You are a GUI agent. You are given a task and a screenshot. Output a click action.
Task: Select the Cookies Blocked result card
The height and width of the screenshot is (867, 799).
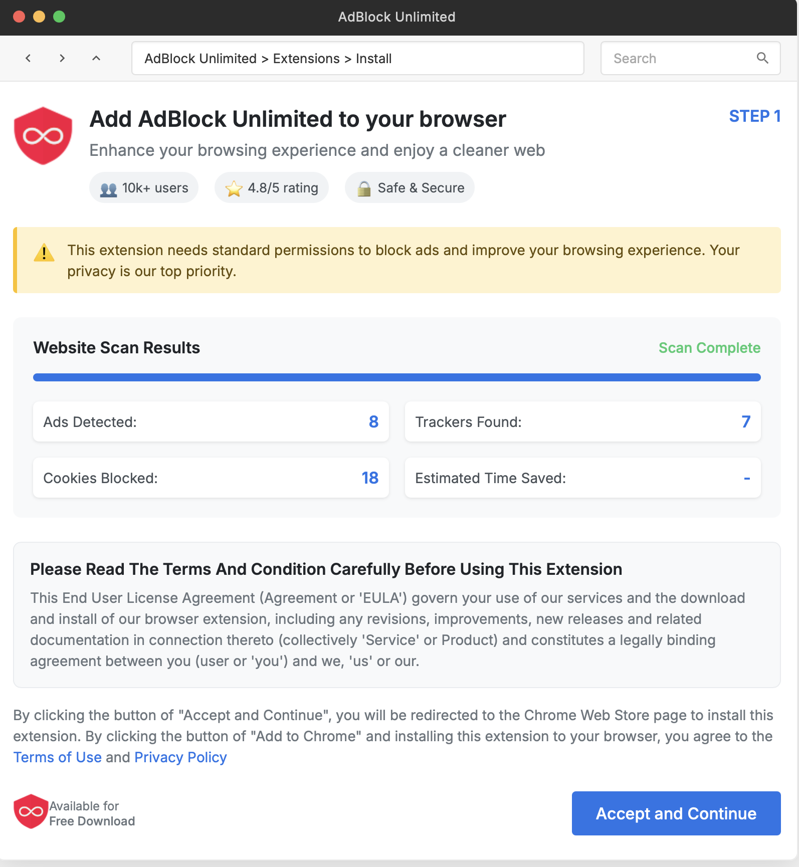[211, 478]
